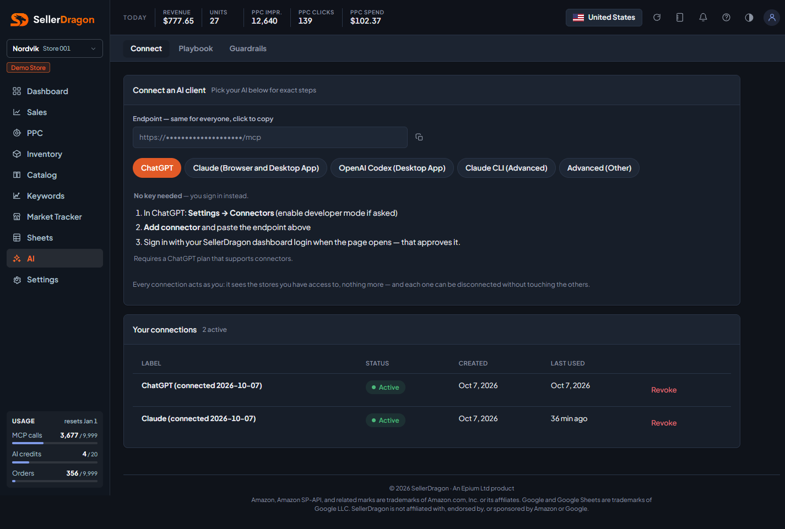Viewport: 785px width, 529px height.
Task: Click the collapse sidebar panel icon
Action: click(x=680, y=18)
